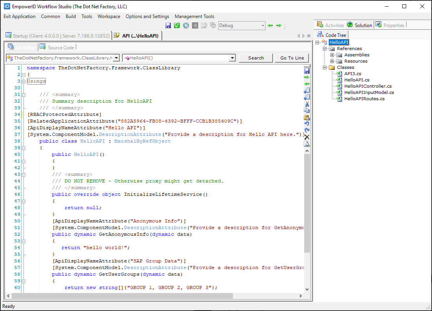Click the blue undo arrow in editor sidebar

click(307, 124)
